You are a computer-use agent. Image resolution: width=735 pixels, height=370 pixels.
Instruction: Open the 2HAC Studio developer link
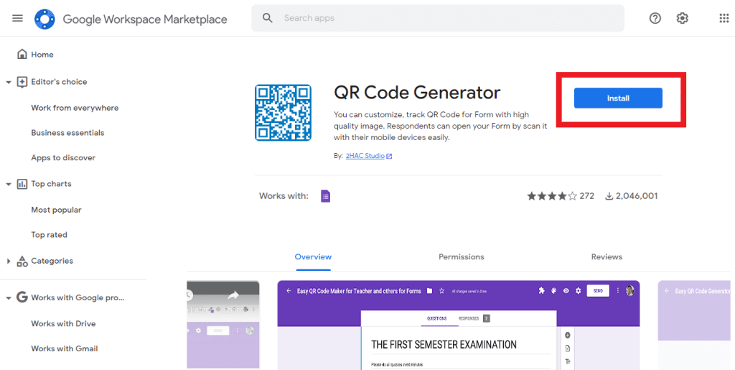click(x=369, y=156)
